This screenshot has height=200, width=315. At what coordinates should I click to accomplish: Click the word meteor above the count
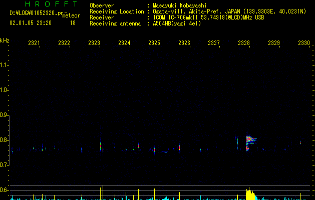point(71,15)
